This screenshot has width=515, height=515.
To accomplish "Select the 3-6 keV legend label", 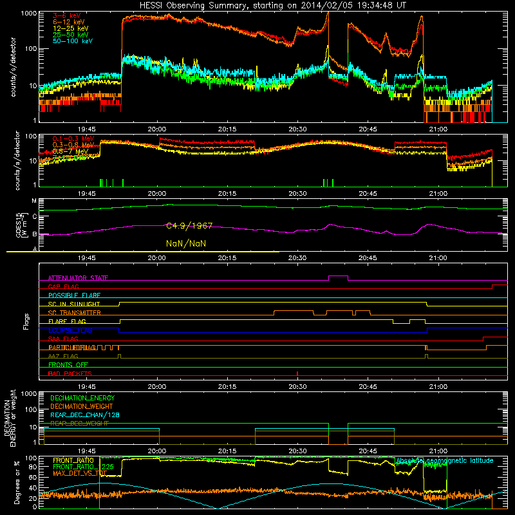I will (67, 15).
